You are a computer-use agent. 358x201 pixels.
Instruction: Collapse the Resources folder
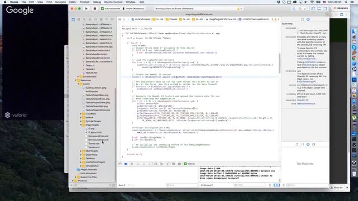(76, 80)
